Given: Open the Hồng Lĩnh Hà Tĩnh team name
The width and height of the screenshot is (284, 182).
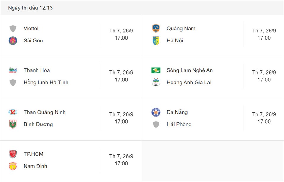Looking at the screenshot, I should pos(46,83).
